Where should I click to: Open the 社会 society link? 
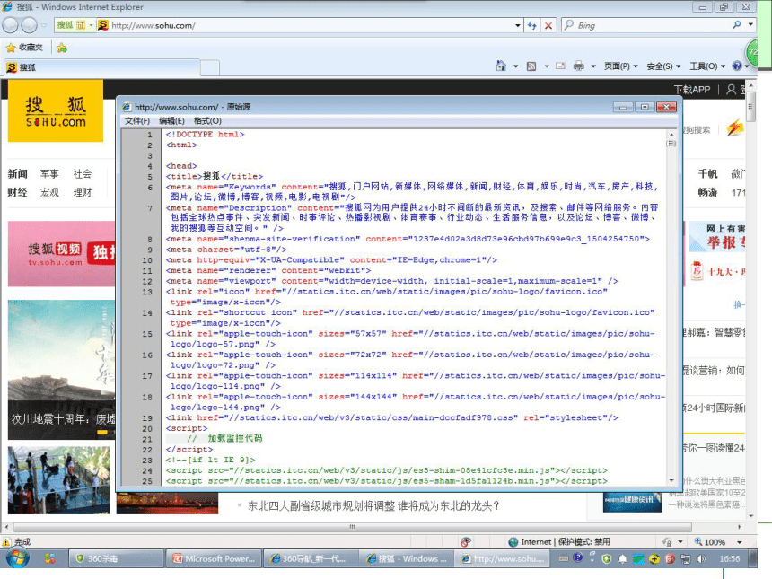pyautogui.click(x=83, y=174)
